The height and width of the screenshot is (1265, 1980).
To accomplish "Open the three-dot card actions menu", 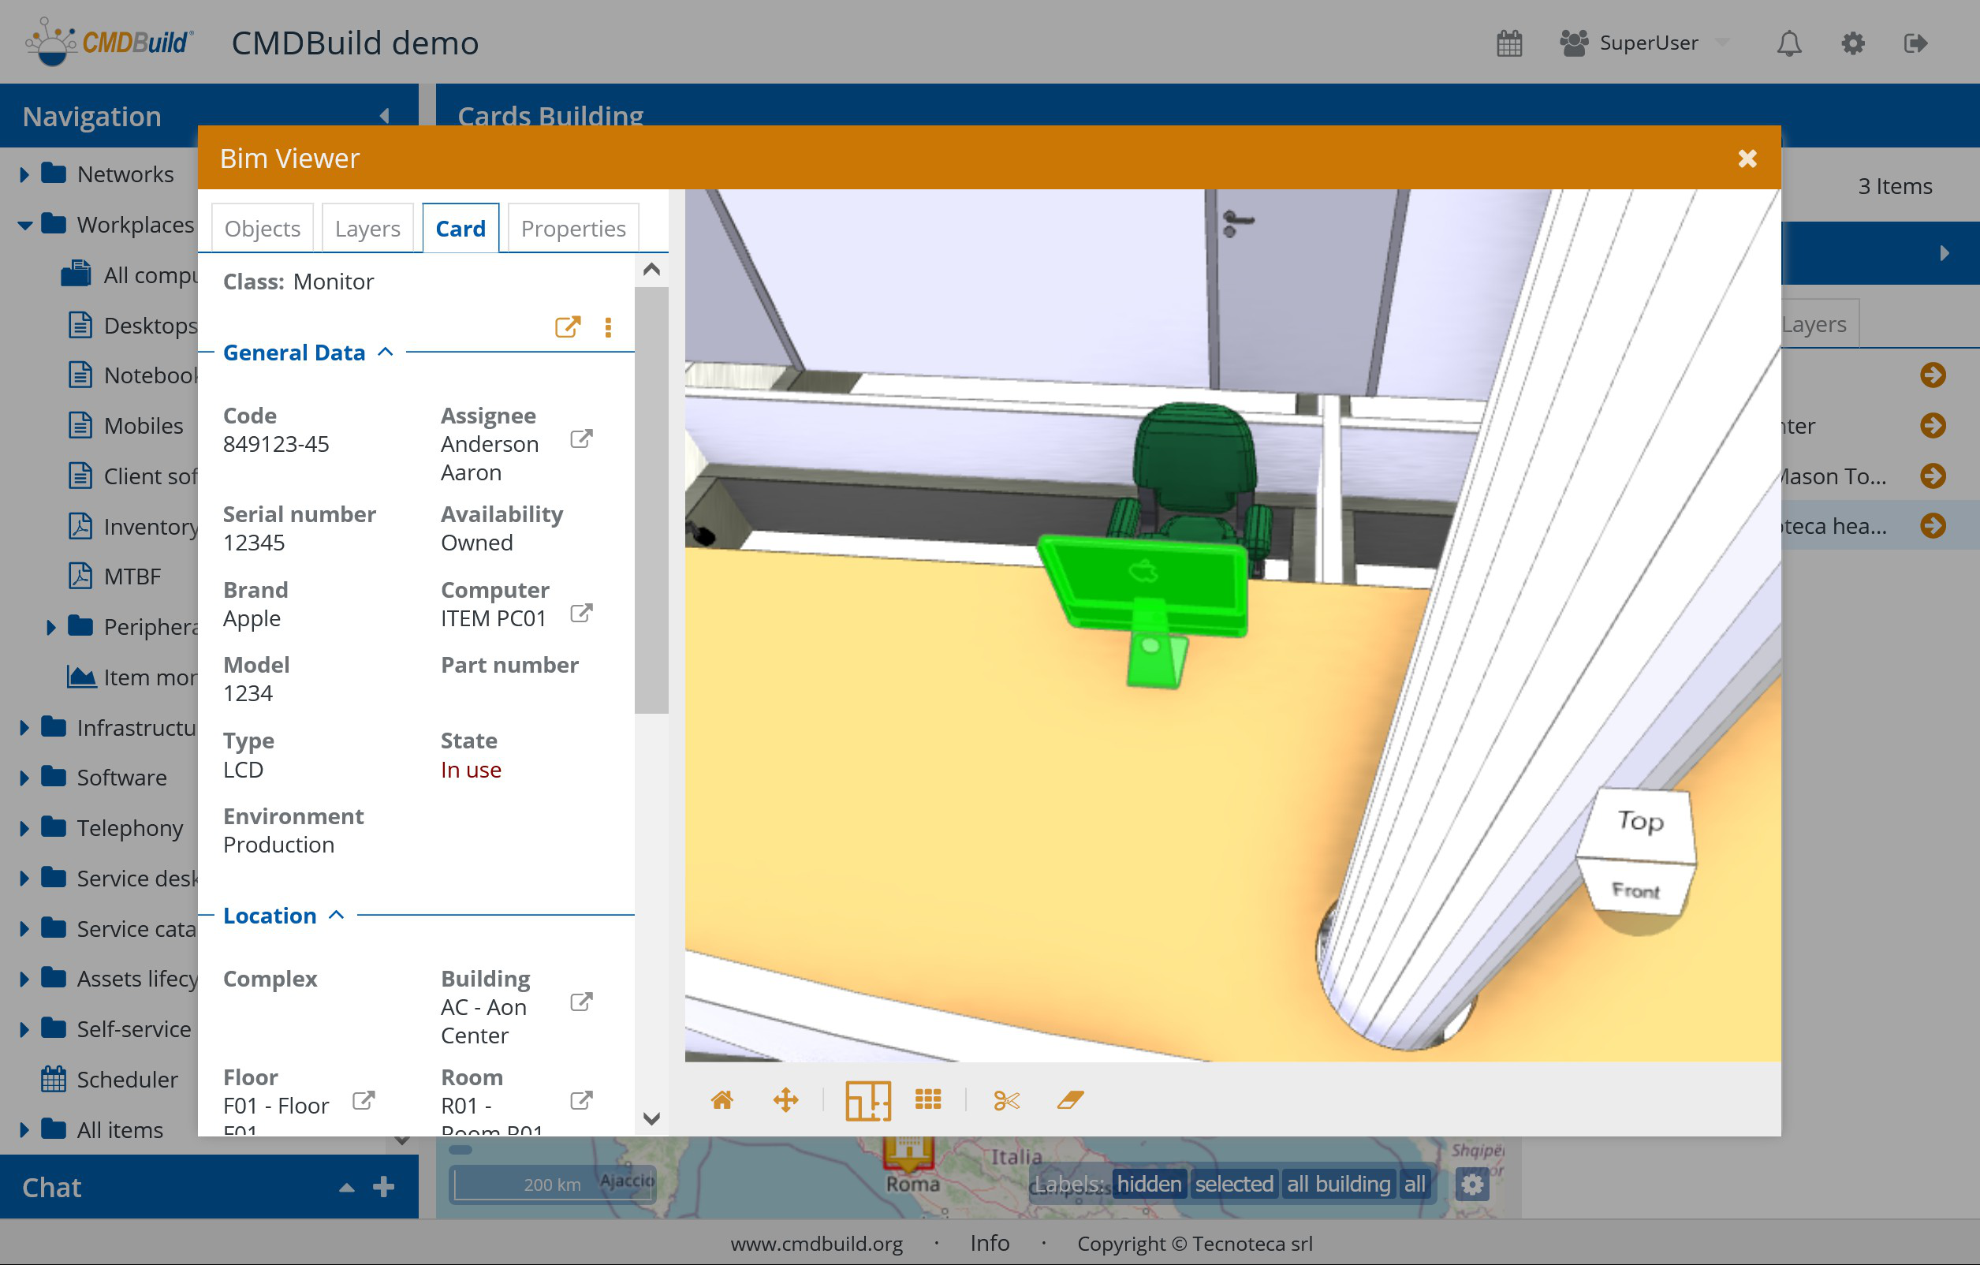I will tap(608, 327).
